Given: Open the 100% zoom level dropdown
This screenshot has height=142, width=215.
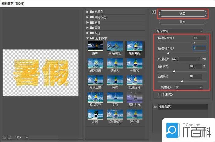Looking at the screenshot, I should pos(27,137).
